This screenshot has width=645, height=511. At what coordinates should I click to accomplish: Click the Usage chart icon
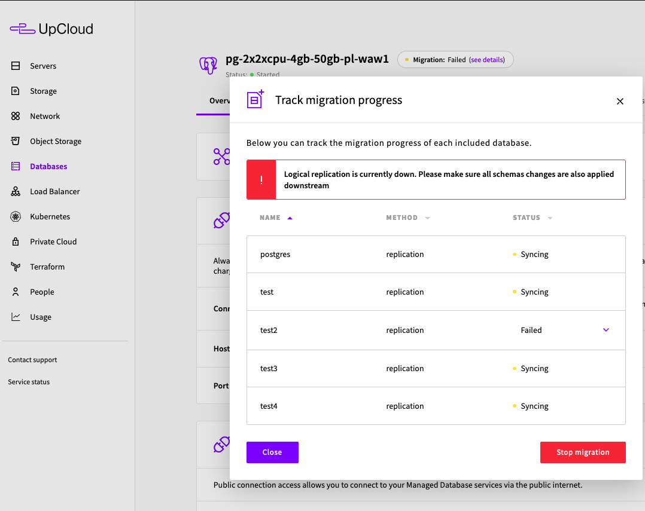pyautogui.click(x=16, y=317)
